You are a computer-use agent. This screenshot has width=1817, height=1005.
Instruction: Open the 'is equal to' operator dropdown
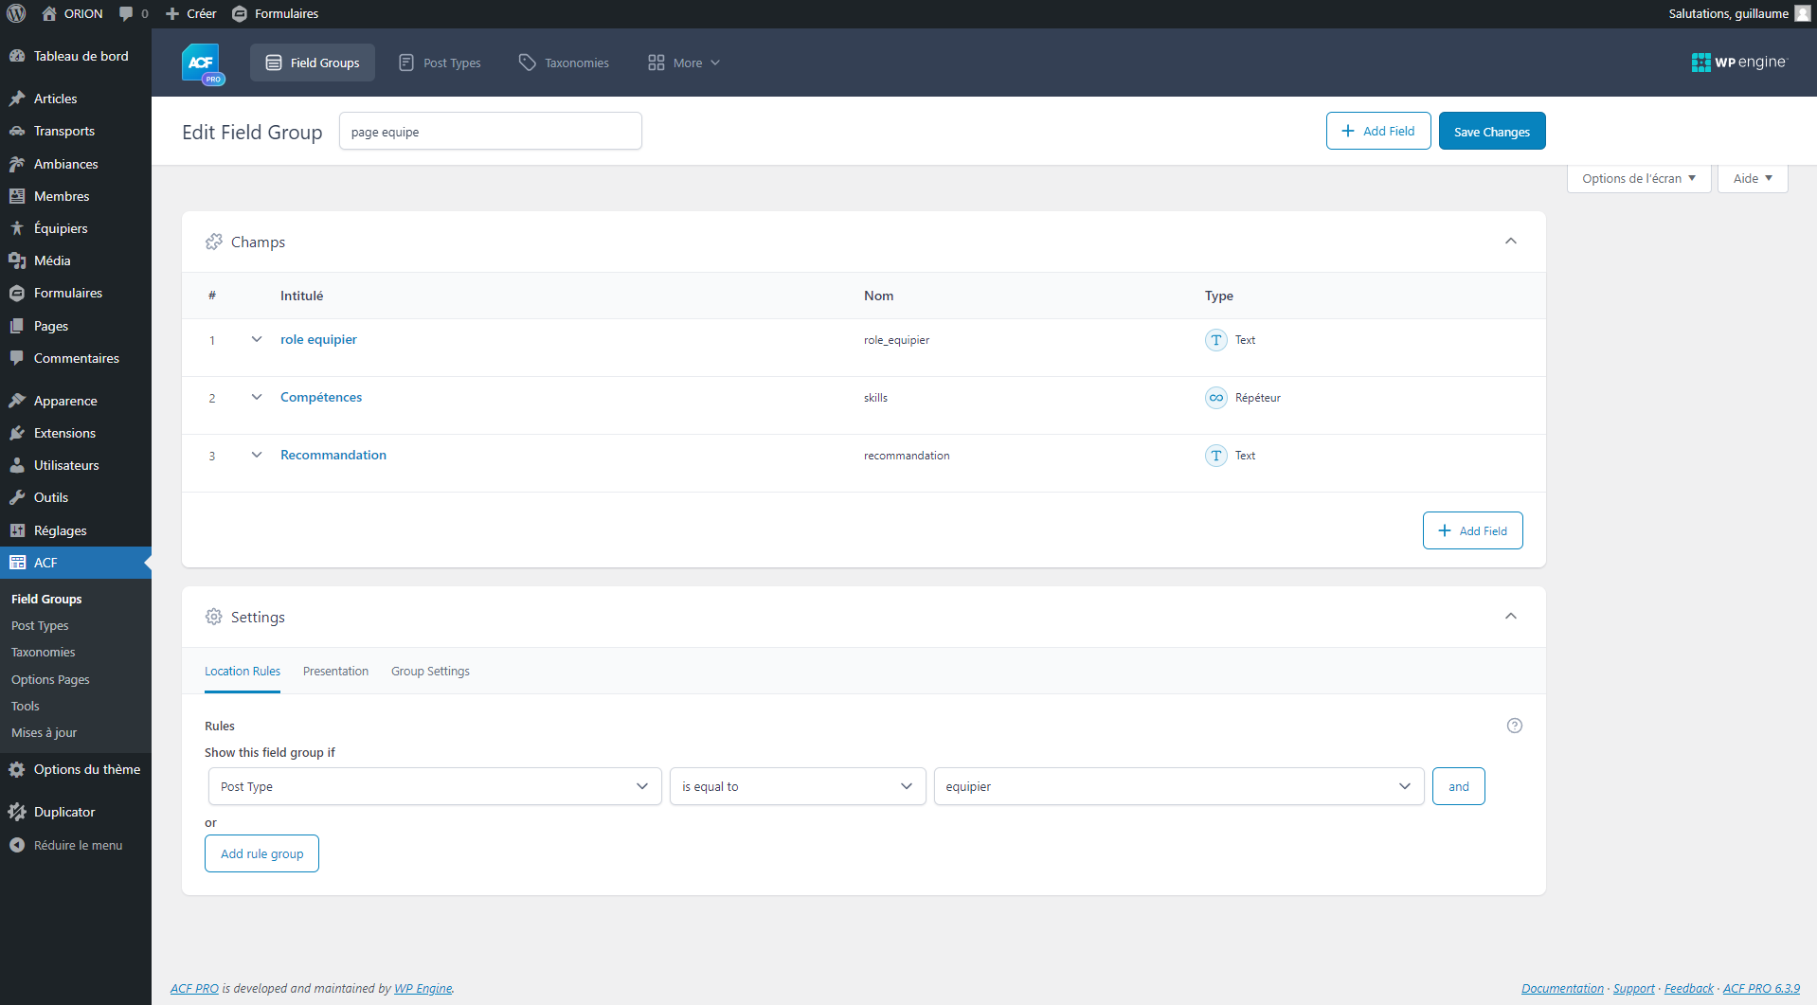797,786
